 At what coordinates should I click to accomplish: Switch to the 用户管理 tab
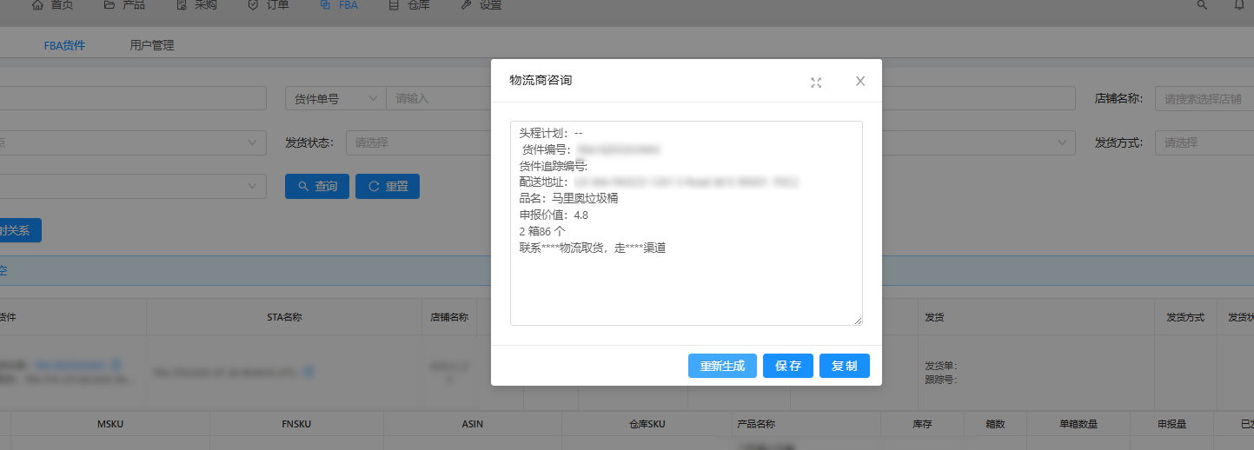151,45
